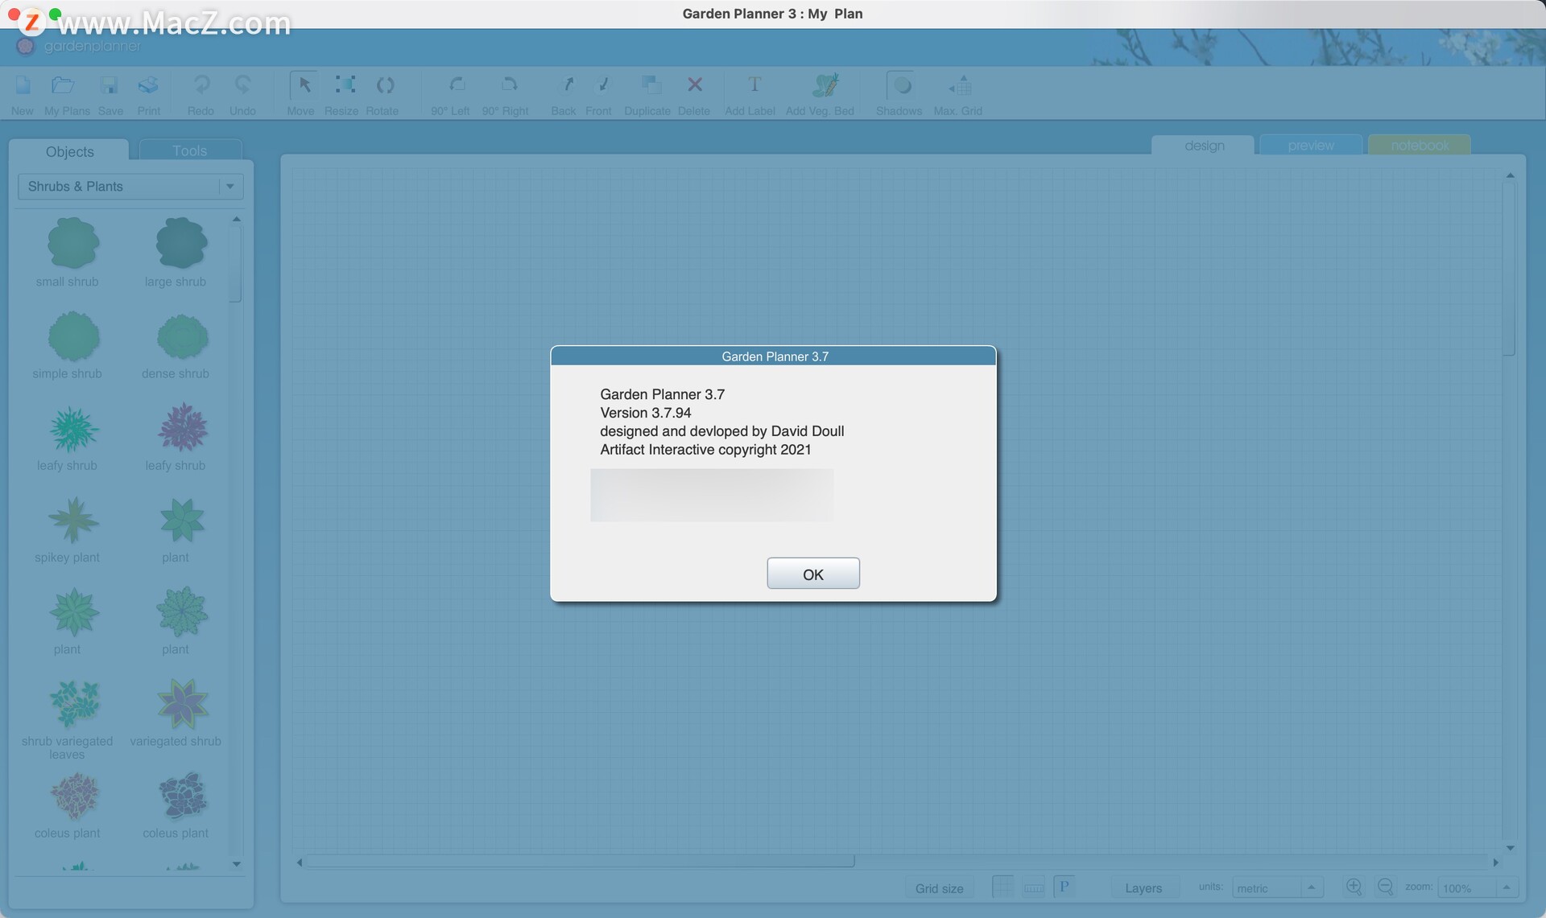Click OK in the Garden Planner 3.7 dialog
The height and width of the screenshot is (918, 1546).
coord(812,574)
